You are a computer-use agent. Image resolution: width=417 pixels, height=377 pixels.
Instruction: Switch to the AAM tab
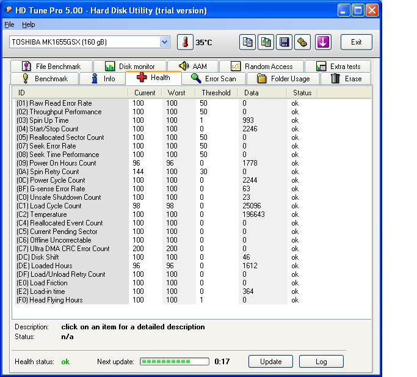pyautogui.click(x=193, y=66)
